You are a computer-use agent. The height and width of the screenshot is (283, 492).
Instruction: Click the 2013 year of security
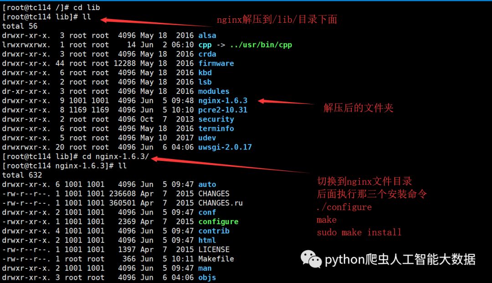185,119
